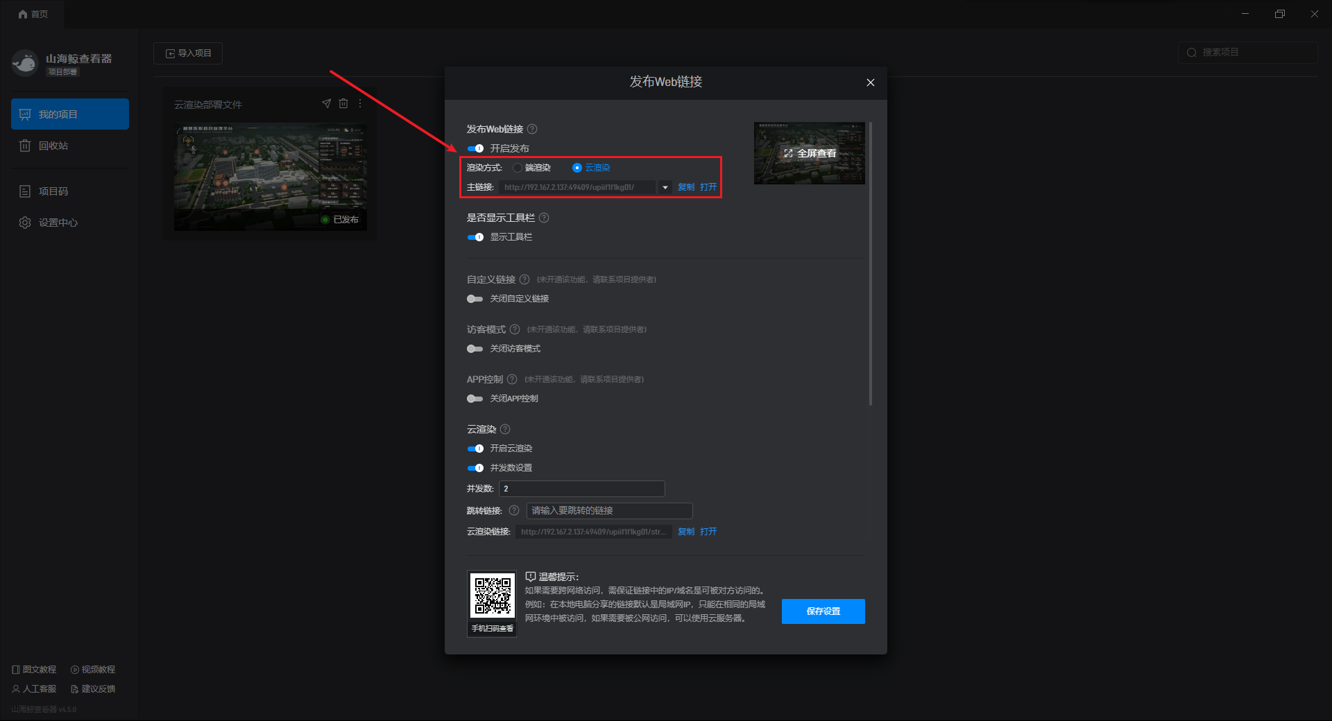Select 我的项目 in the sidebar
The width and height of the screenshot is (1332, 721).
click(x=70, y=114)
